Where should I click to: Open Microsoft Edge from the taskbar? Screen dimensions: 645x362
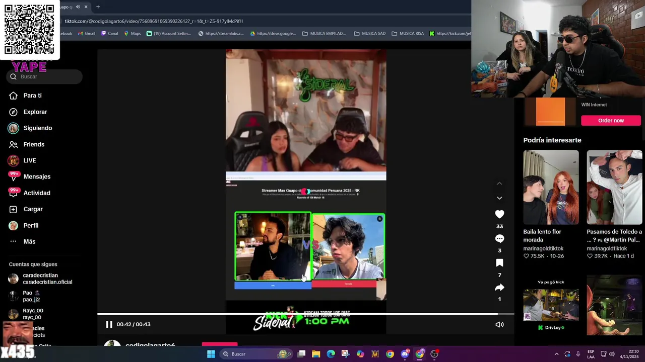click(x=331, y=354)
